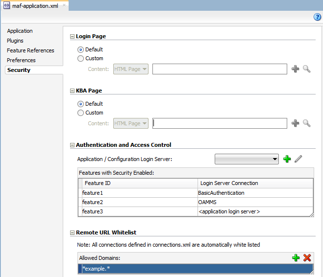Switch to Preferences tab
323x277 pixels.
(x=21, y=60)
